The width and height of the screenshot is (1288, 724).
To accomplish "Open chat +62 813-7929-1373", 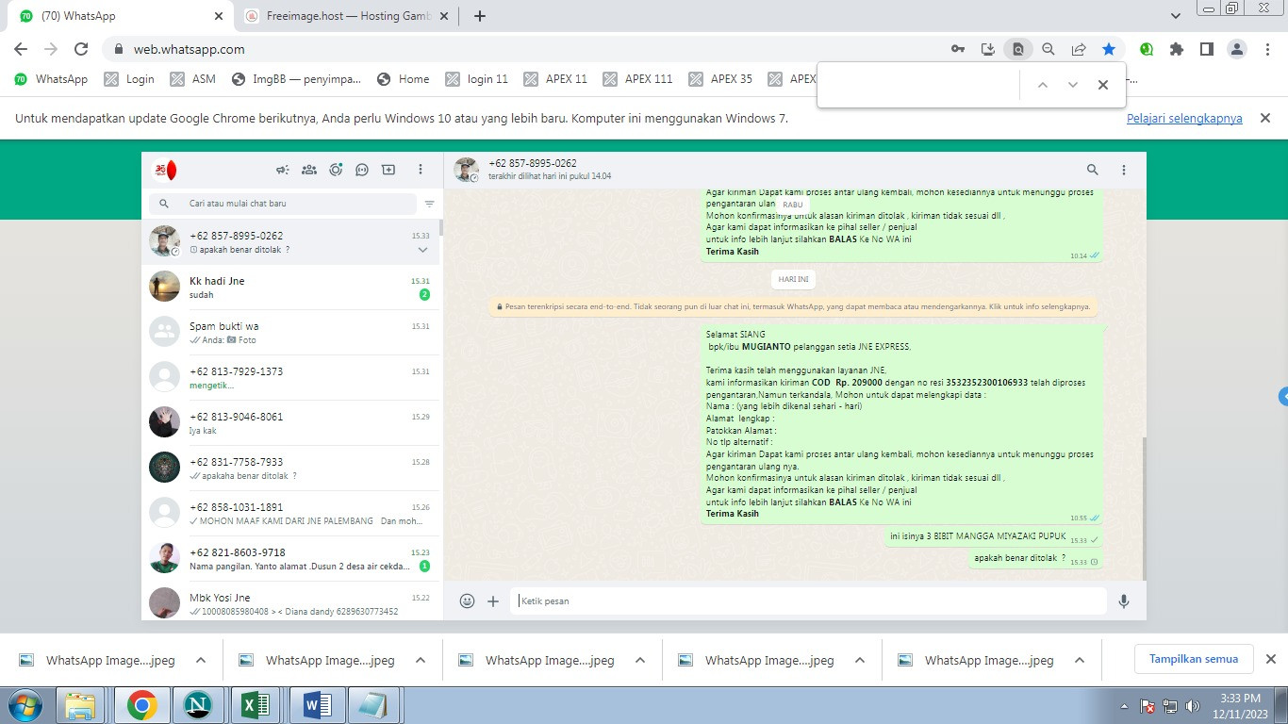I will pos(290,378).
